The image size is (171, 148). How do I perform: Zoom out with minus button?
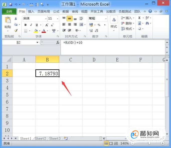tap(132, 143)
